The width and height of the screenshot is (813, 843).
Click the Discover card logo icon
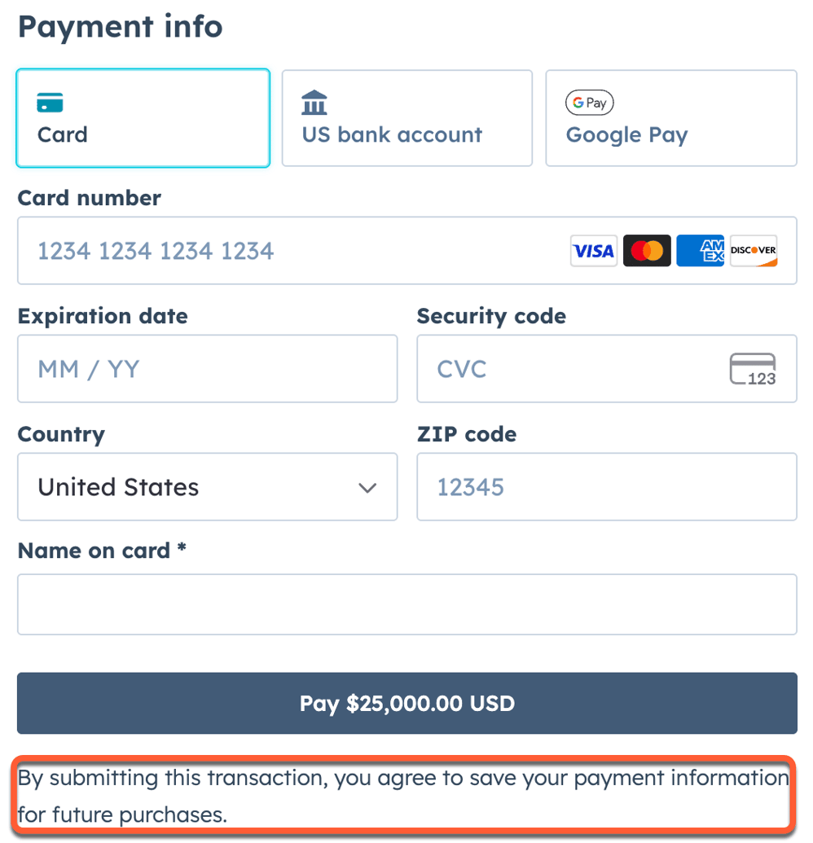753,251
